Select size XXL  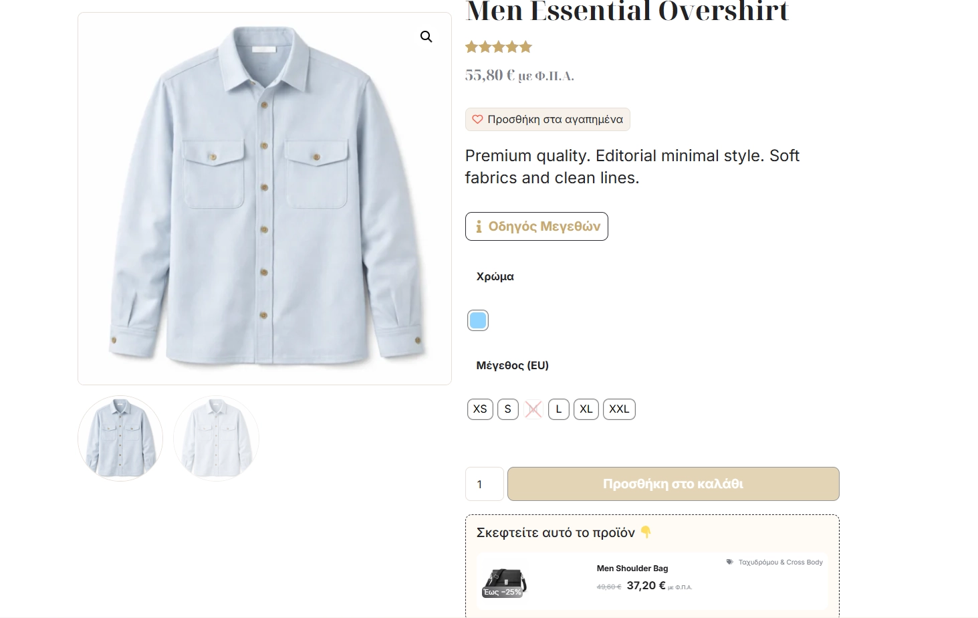(619, 409)
